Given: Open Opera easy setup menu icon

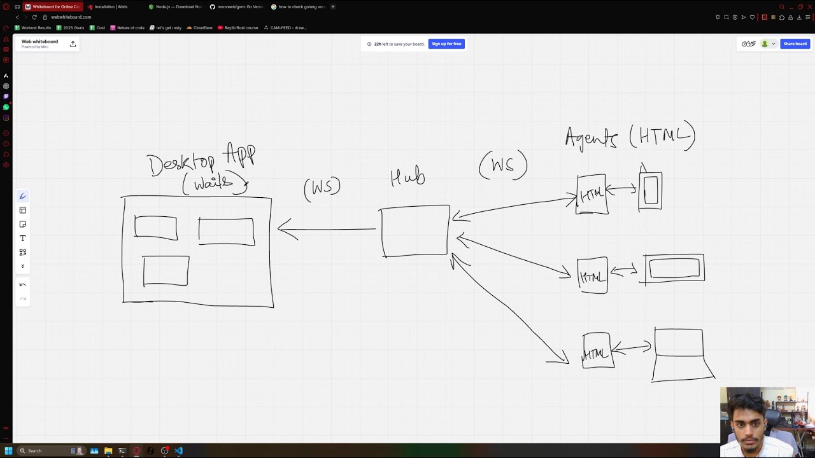Looking at the screenshot, I should point(807,17).
